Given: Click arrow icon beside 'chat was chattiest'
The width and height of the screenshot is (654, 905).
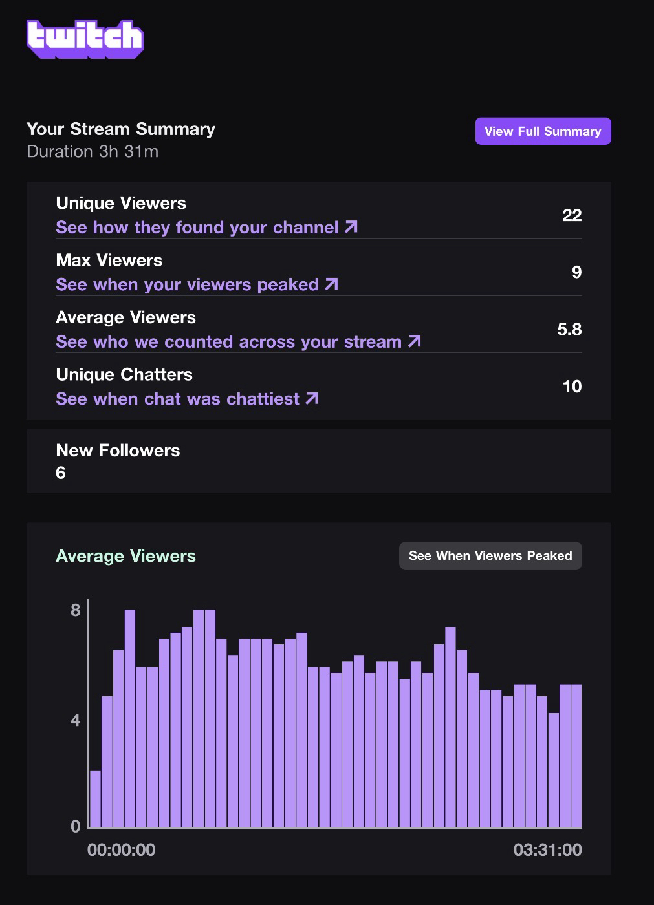Looking at the screenshot, I should 312,398.
